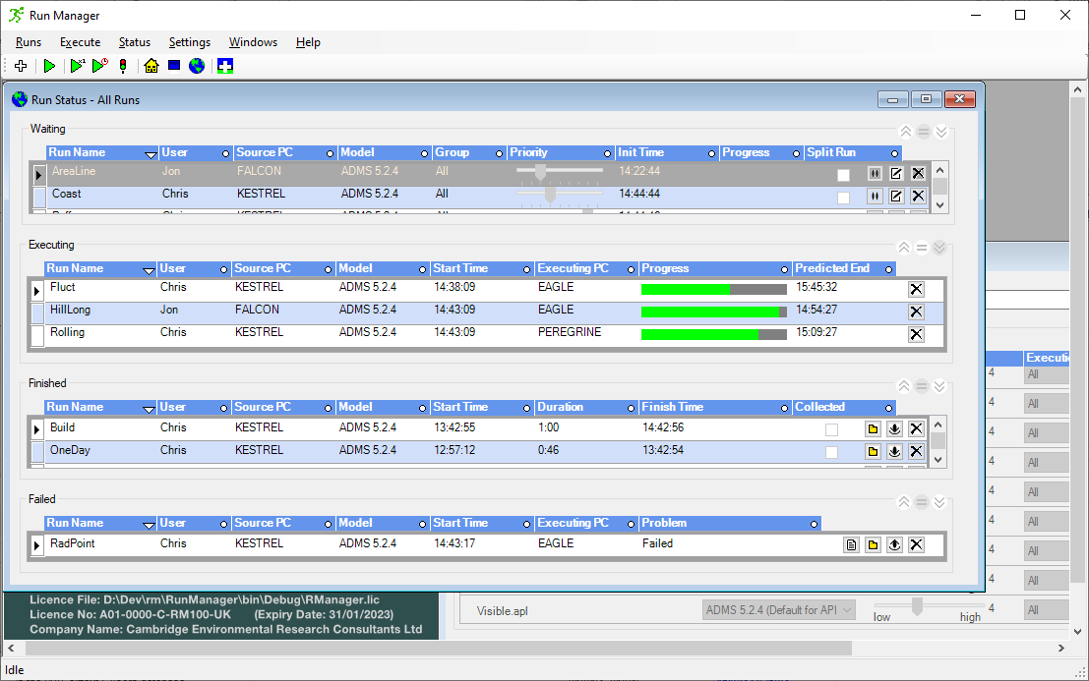This screenshot has width=1089, height=681.
Task: Pause the waiting AreaLine run
Action: tap(875, 173)
